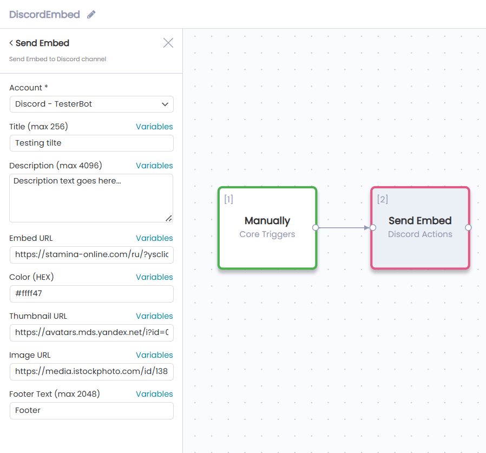The image size is (486, 453).
Task: Select the Send Embed Discord Actions node
Action: pos(420,227)
